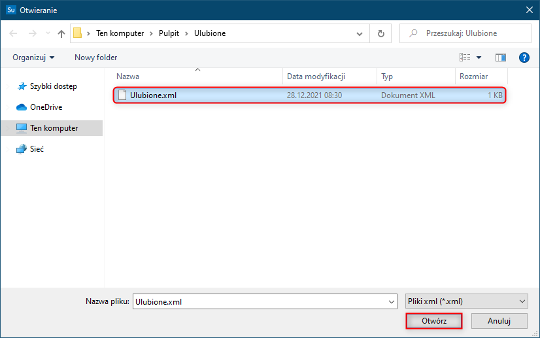Click the 'Otwórz' button
Image resolution: width=540 pixels, height=338 pixels.
[x=434, y=321]
